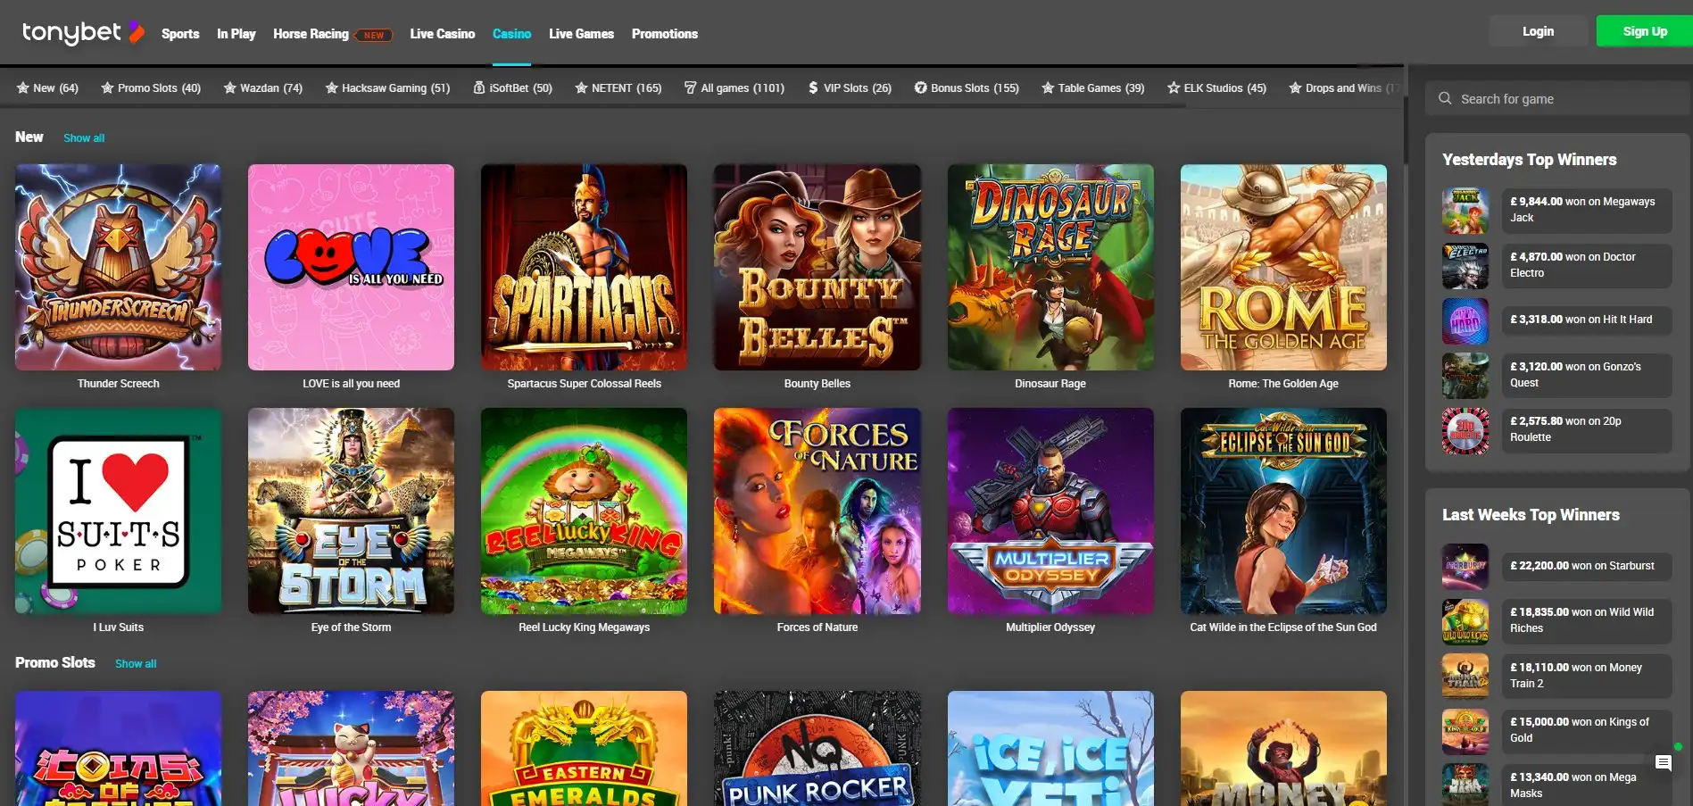The image size is (1693, 806).
Task: Open the Thunder Screech game thumbnail
Action: coord(118,267)
